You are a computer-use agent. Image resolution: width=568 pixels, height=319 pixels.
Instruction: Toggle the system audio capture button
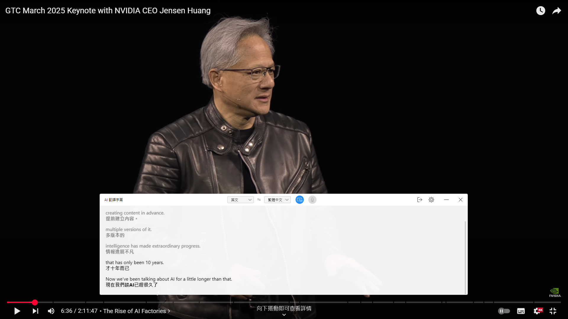[x=300, y=200]
